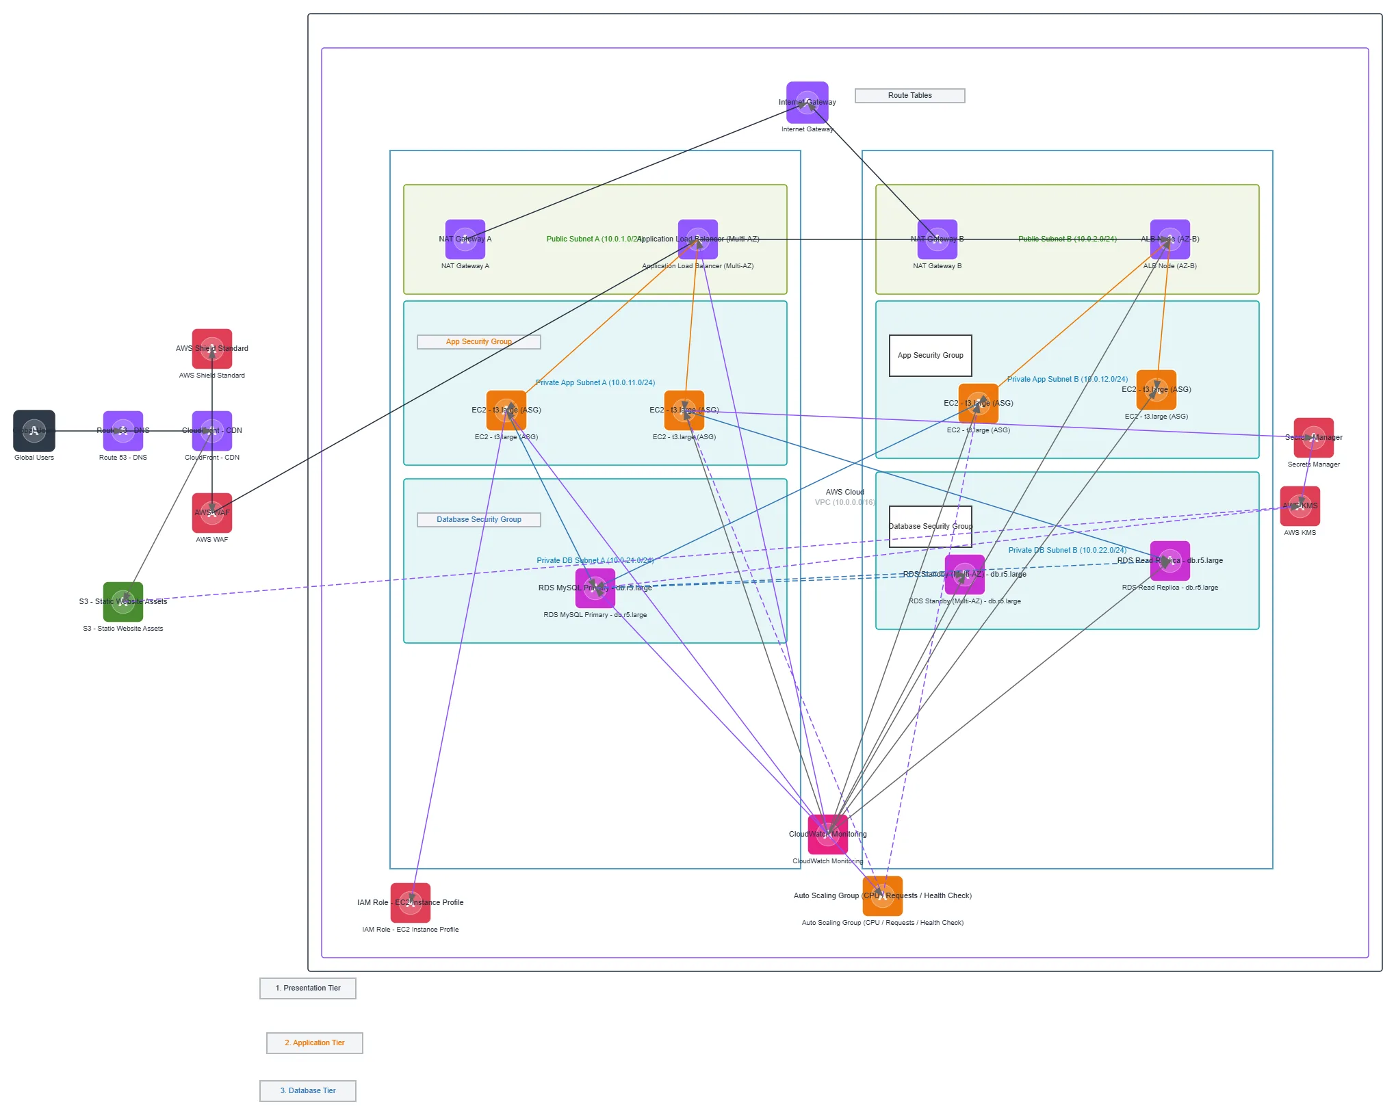Click the Private App Subnet A (10.0.11.0/24) label

[595, 383]
